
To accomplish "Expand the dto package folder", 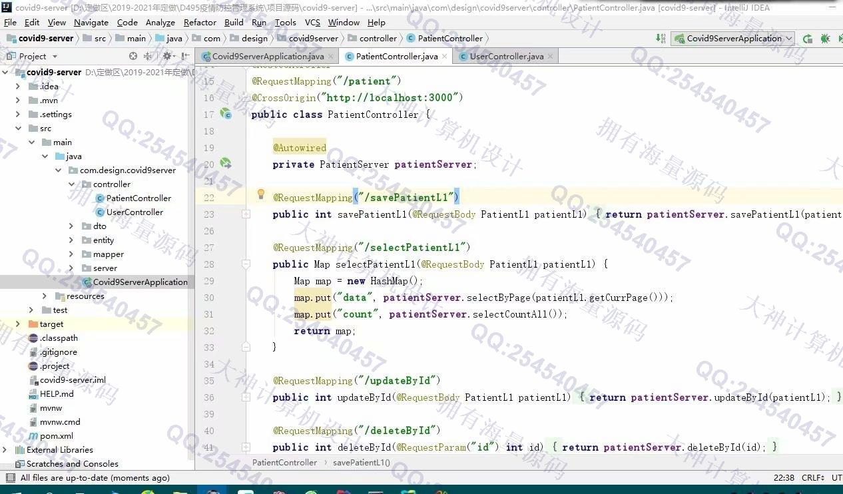I will coord(71,226).
